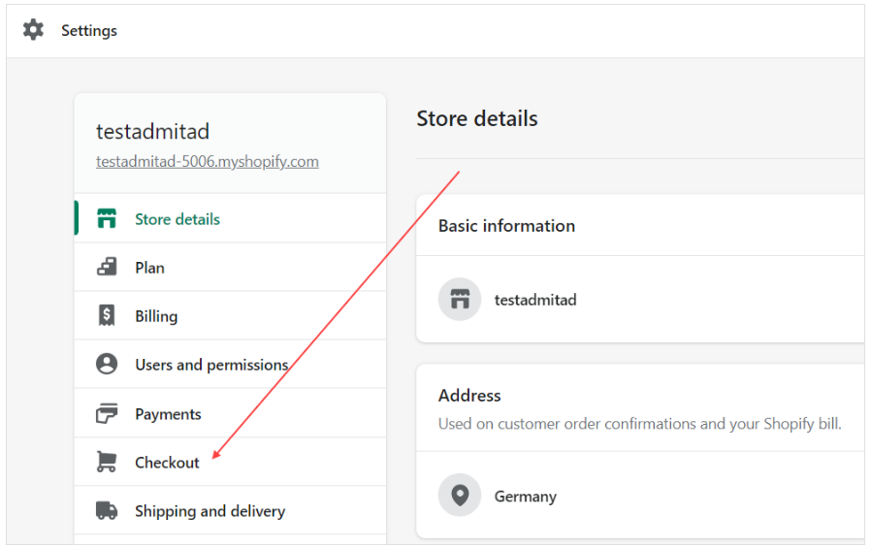Click the Users and permissions person icon

pos(107,365)
